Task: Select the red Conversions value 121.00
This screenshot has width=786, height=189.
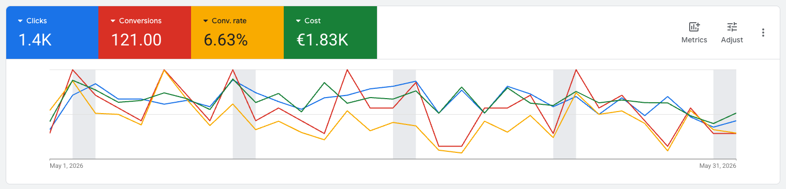Action: pyautogui.click(x=136, y=40)
